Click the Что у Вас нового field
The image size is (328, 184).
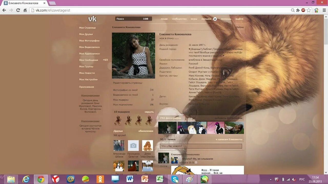point(201,146)
